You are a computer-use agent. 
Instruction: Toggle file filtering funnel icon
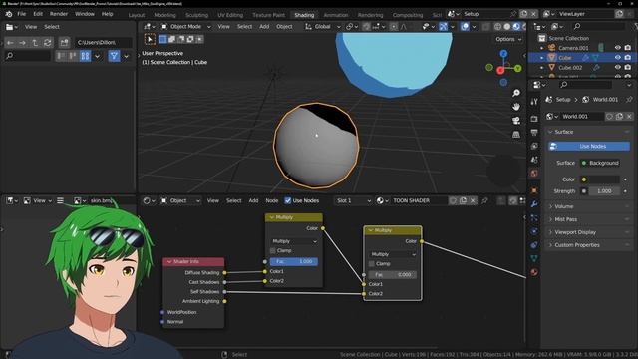pyautogui.click(x=114, y=56)
